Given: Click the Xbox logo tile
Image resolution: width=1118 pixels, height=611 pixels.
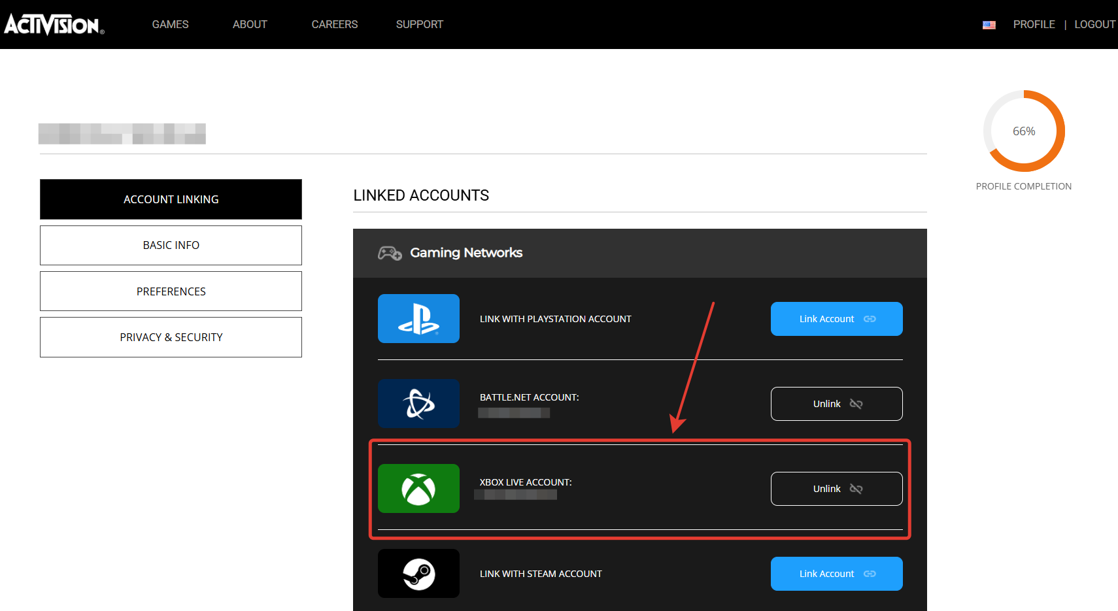Looking at the screenshot, I should click(418, 489).
